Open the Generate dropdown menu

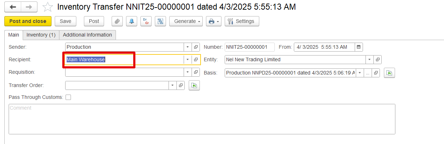(x=186, y=21)
